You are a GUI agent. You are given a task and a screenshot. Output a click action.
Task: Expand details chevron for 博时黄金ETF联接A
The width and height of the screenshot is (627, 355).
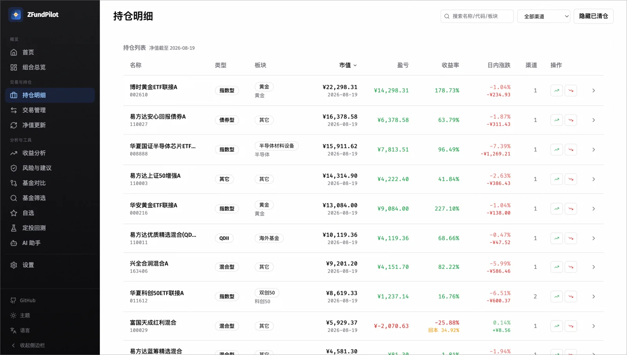pyautogui.click(x=593, y=91)
